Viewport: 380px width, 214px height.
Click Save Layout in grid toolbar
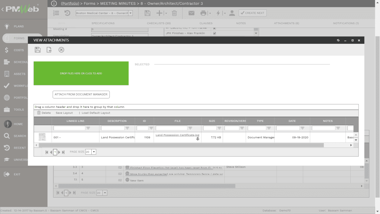(64, 113)
